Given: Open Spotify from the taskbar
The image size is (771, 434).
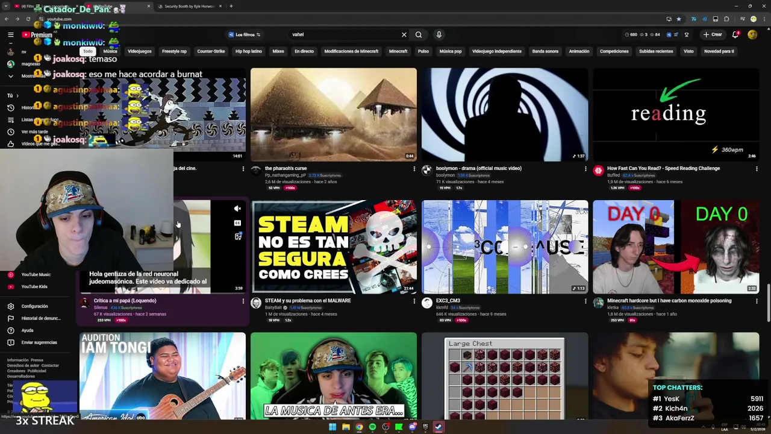Looking at the screenshot, I should 372,427.
